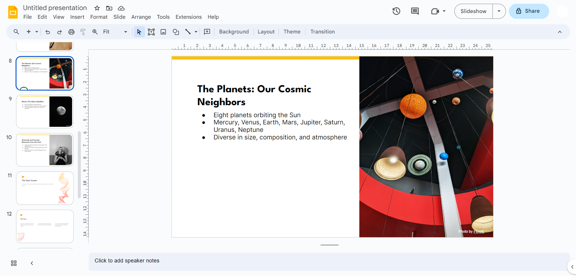Click the search menus magnifier icon
This screenshot has width=576, height=276.
point(16,32)
